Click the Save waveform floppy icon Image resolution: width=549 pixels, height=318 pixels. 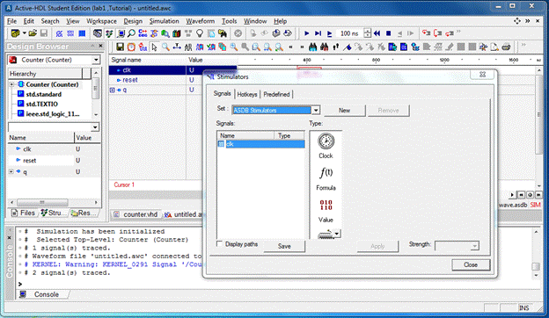coord(120,47)
